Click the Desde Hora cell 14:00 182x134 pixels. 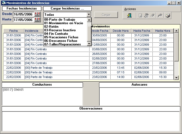click(121, 77)
